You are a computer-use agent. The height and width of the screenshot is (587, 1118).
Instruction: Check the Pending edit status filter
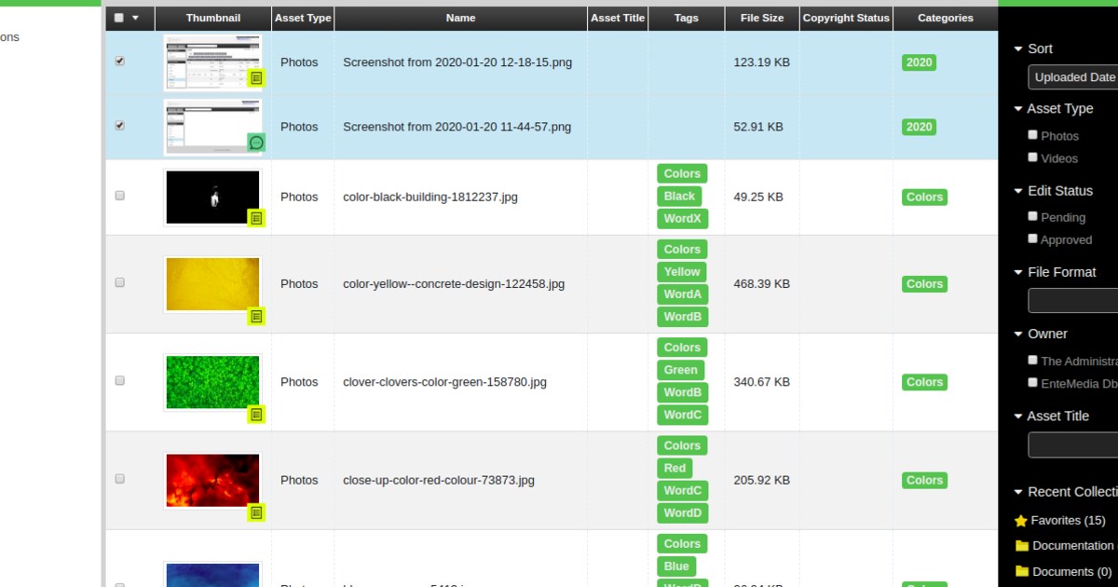(1032, 216)
